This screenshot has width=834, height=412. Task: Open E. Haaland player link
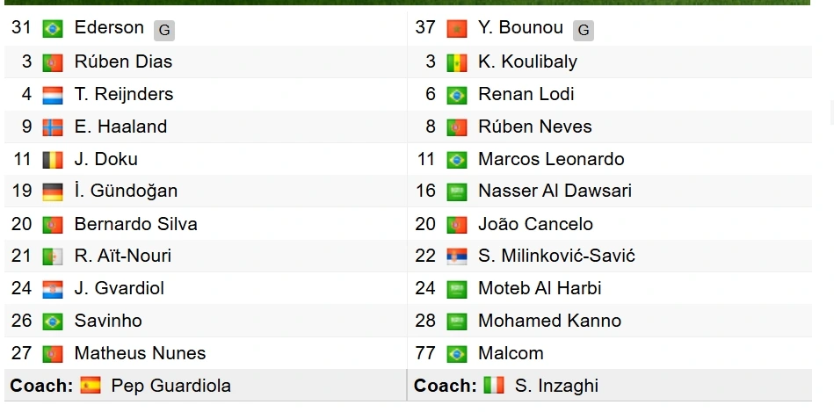(x=120, y=126)
